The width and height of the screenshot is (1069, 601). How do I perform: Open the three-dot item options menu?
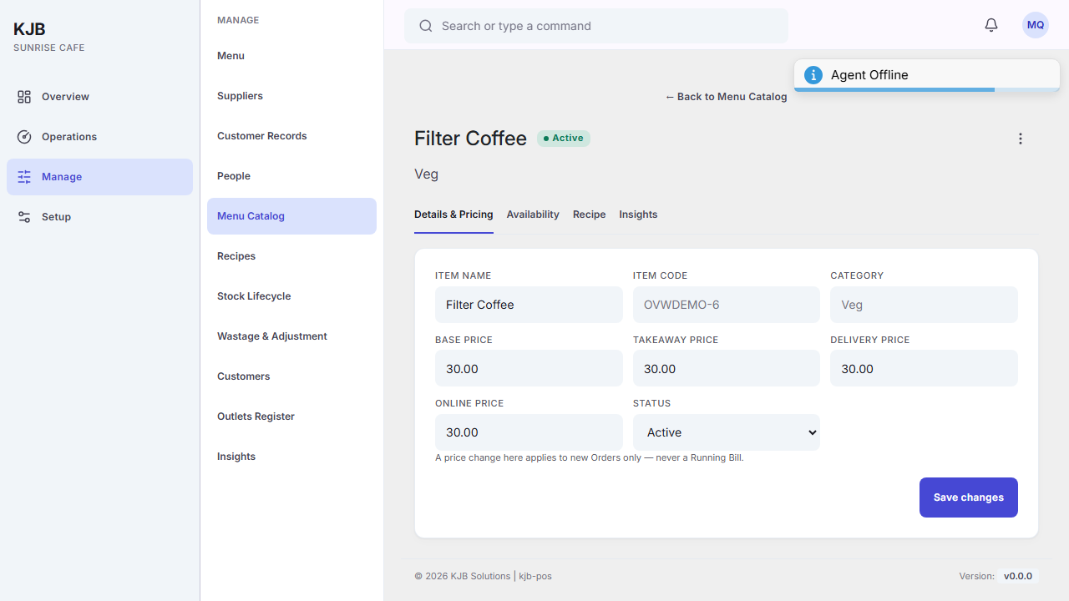pyautogui.click(x=1020, y=139)
